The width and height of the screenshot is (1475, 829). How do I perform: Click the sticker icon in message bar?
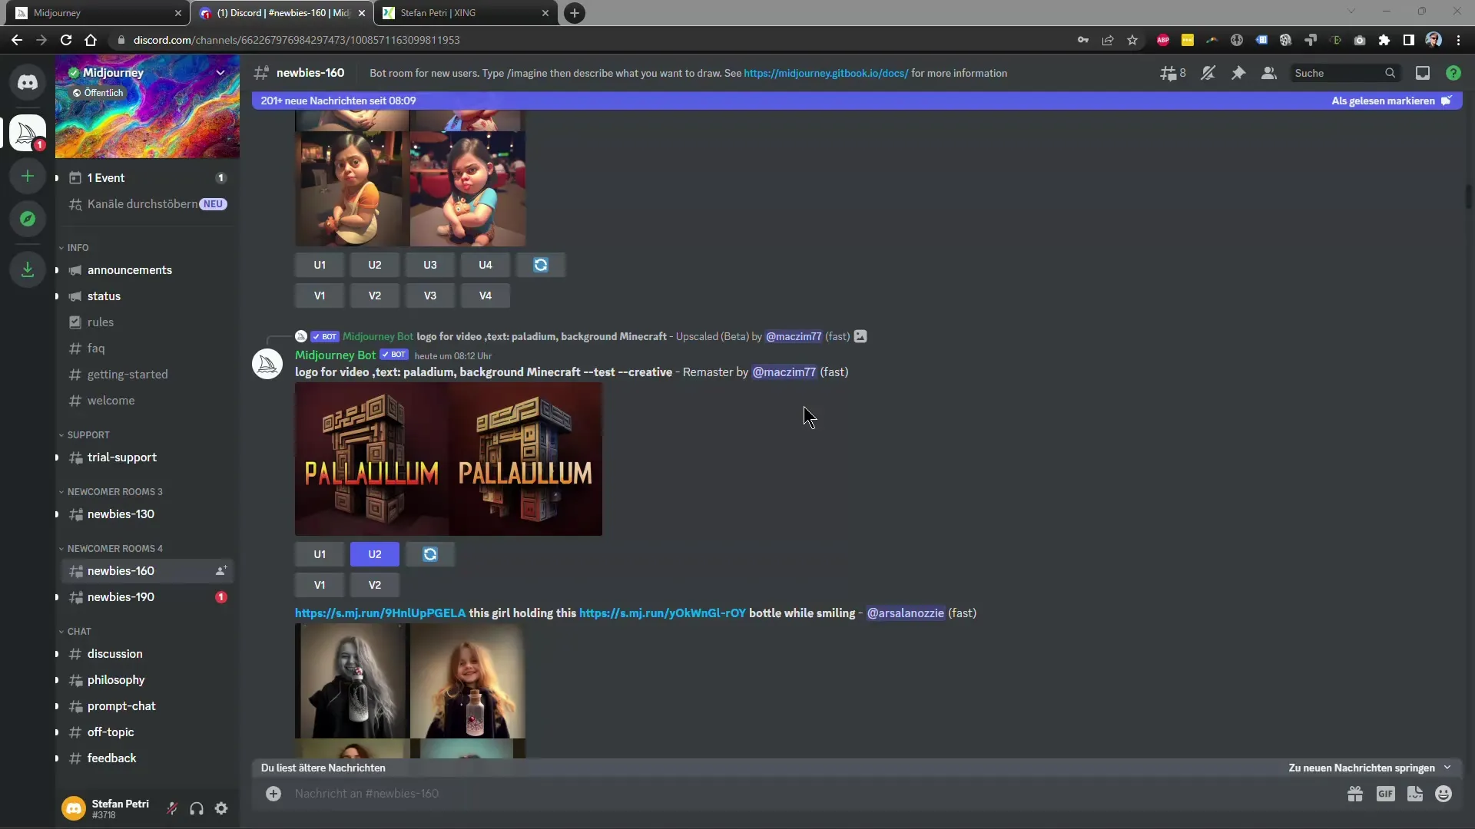pos(1414,793)
